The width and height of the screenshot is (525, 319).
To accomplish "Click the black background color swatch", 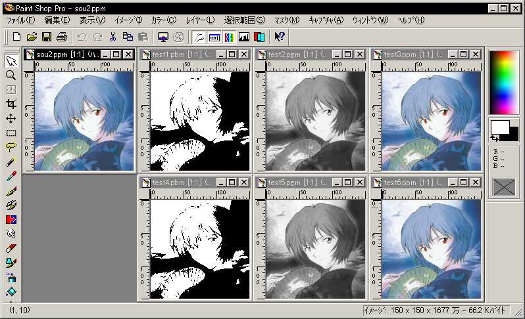I will tap(513, 135).
